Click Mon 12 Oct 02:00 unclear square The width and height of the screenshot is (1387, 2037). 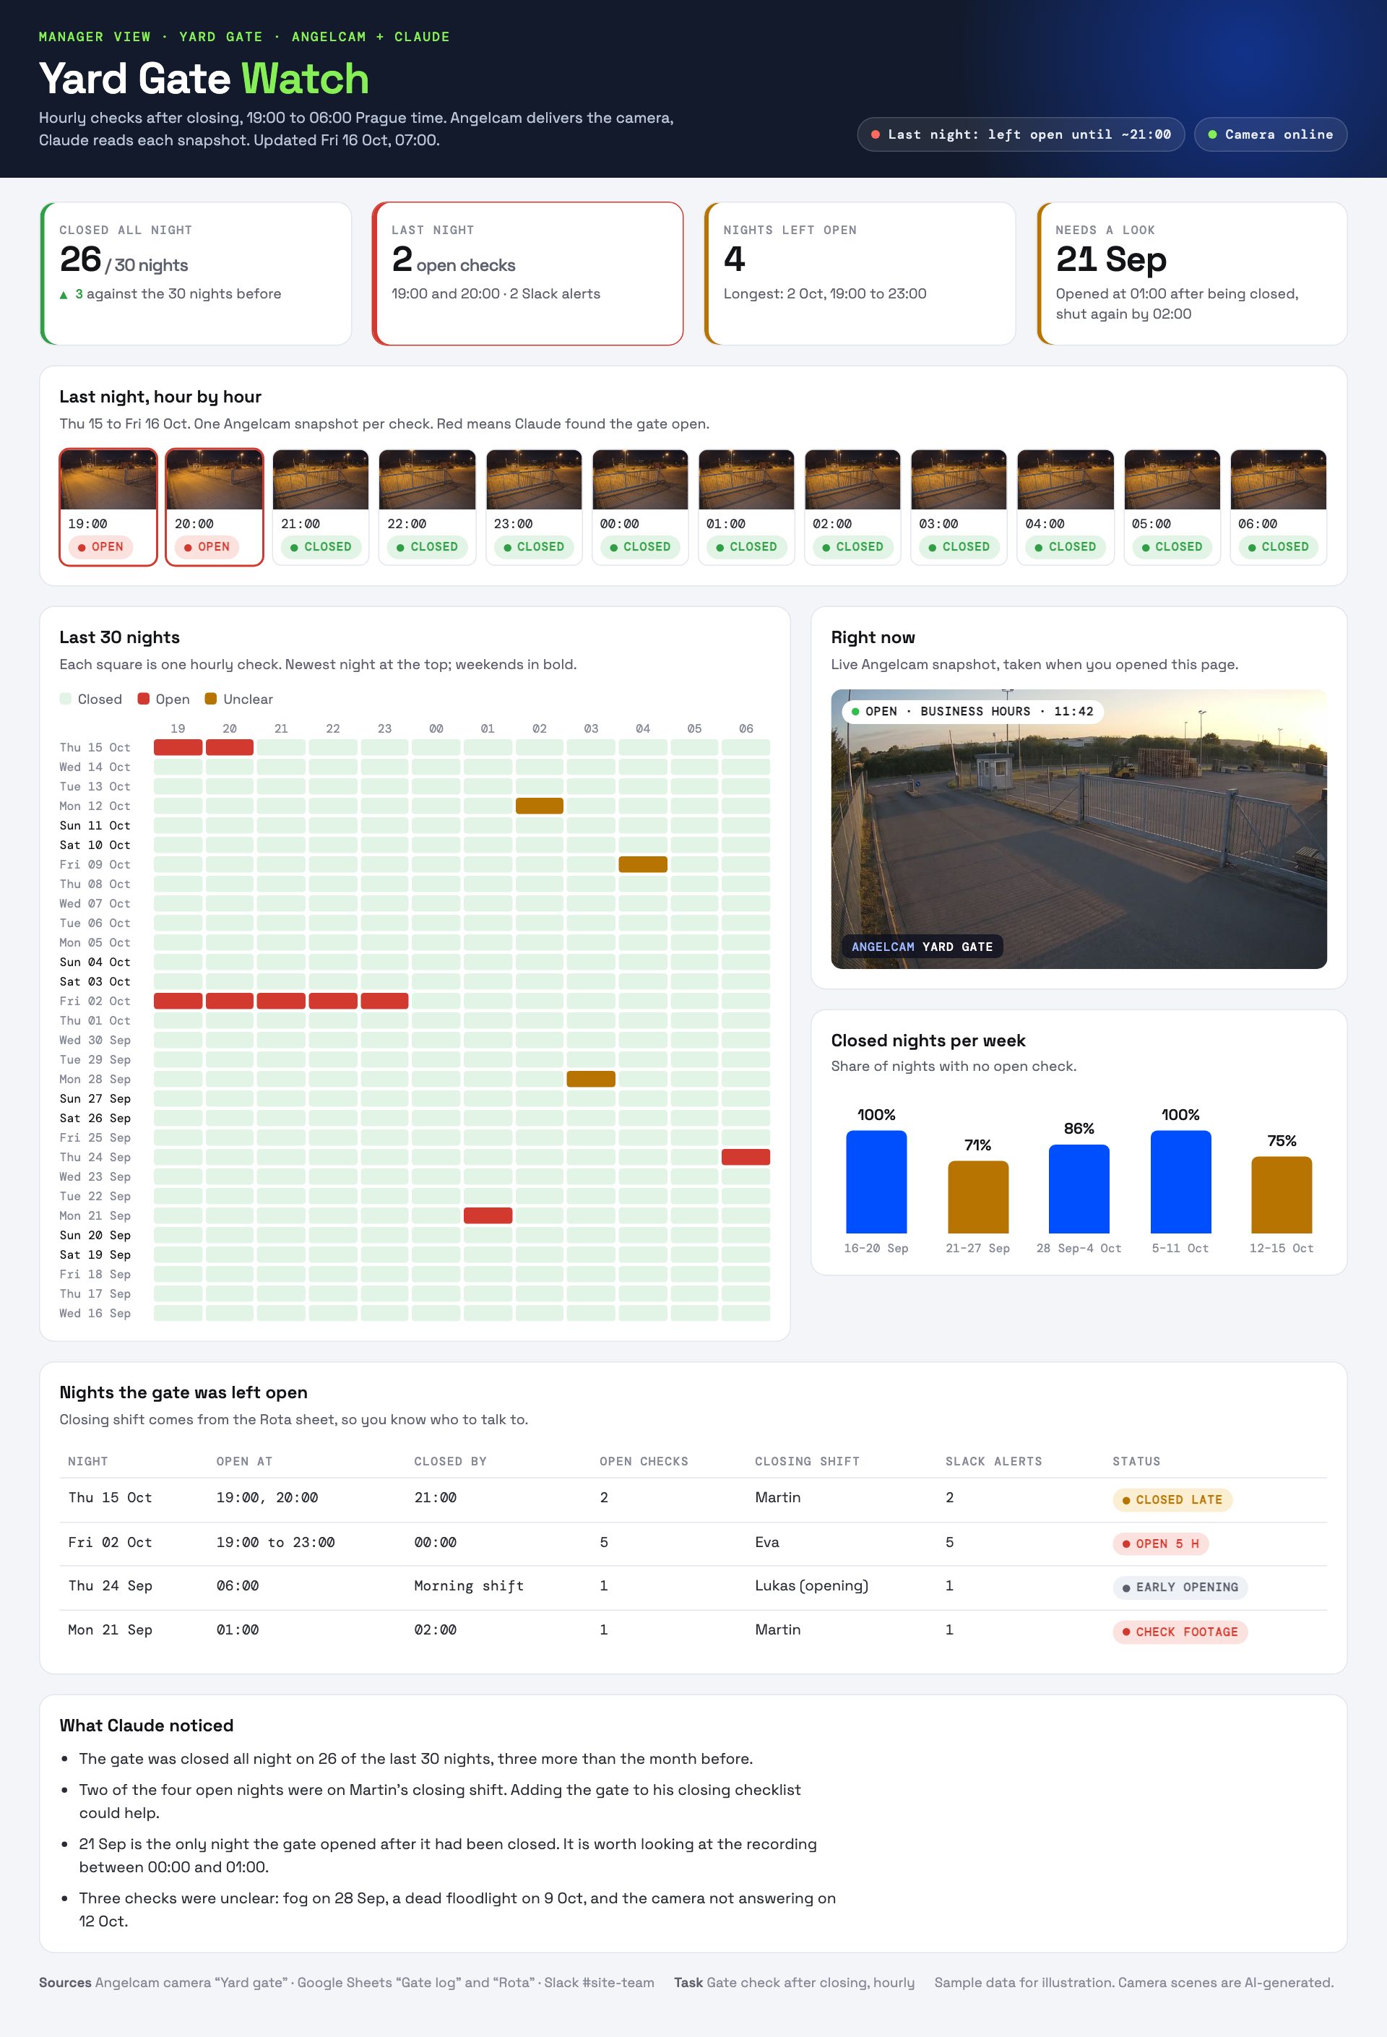coord(540,806)
